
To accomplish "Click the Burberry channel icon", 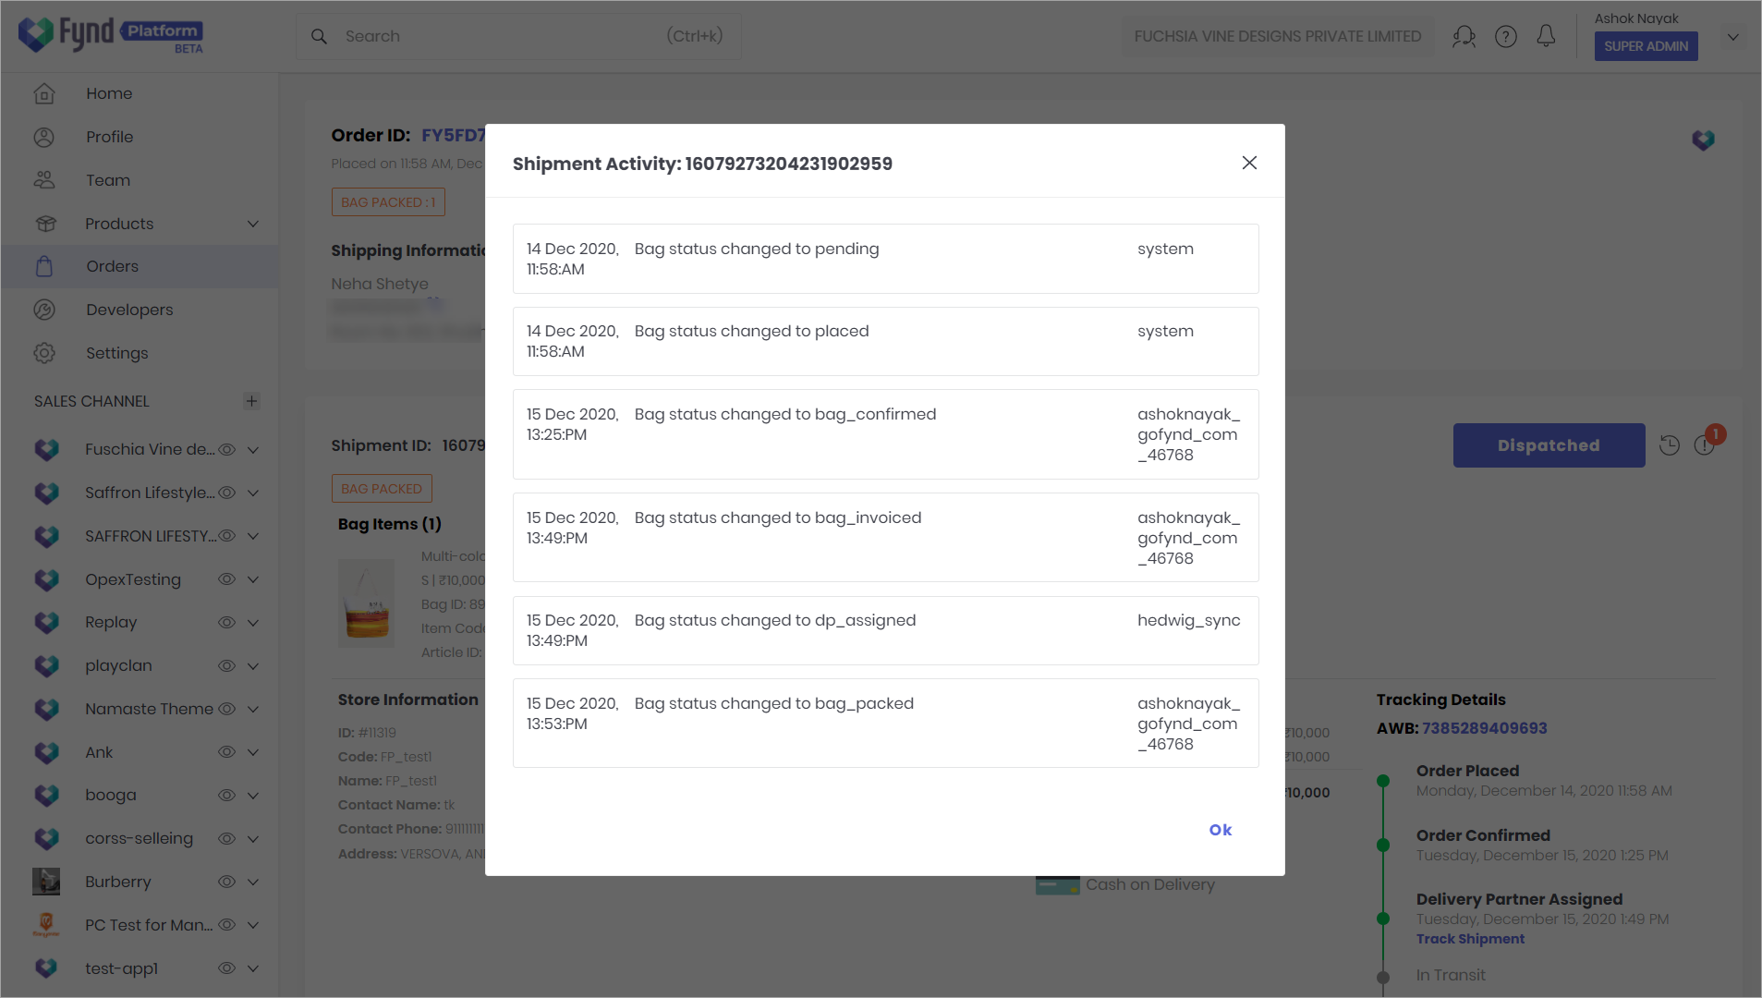I will point(46,882).
